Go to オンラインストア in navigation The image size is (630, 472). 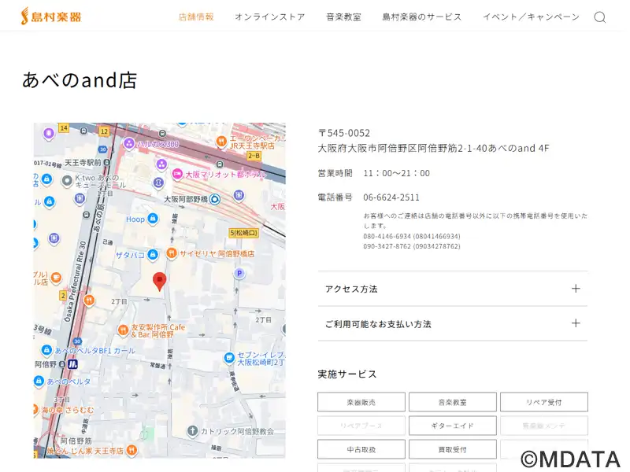[270, 17]
